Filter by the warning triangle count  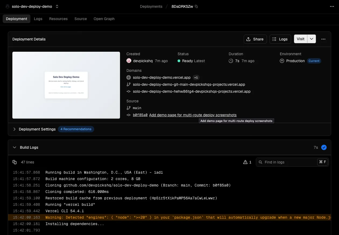coord(247,162)
